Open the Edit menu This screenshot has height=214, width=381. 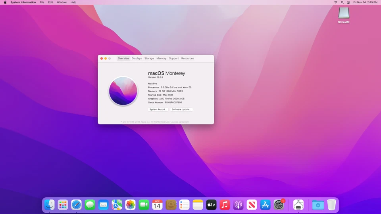(50, 2)
